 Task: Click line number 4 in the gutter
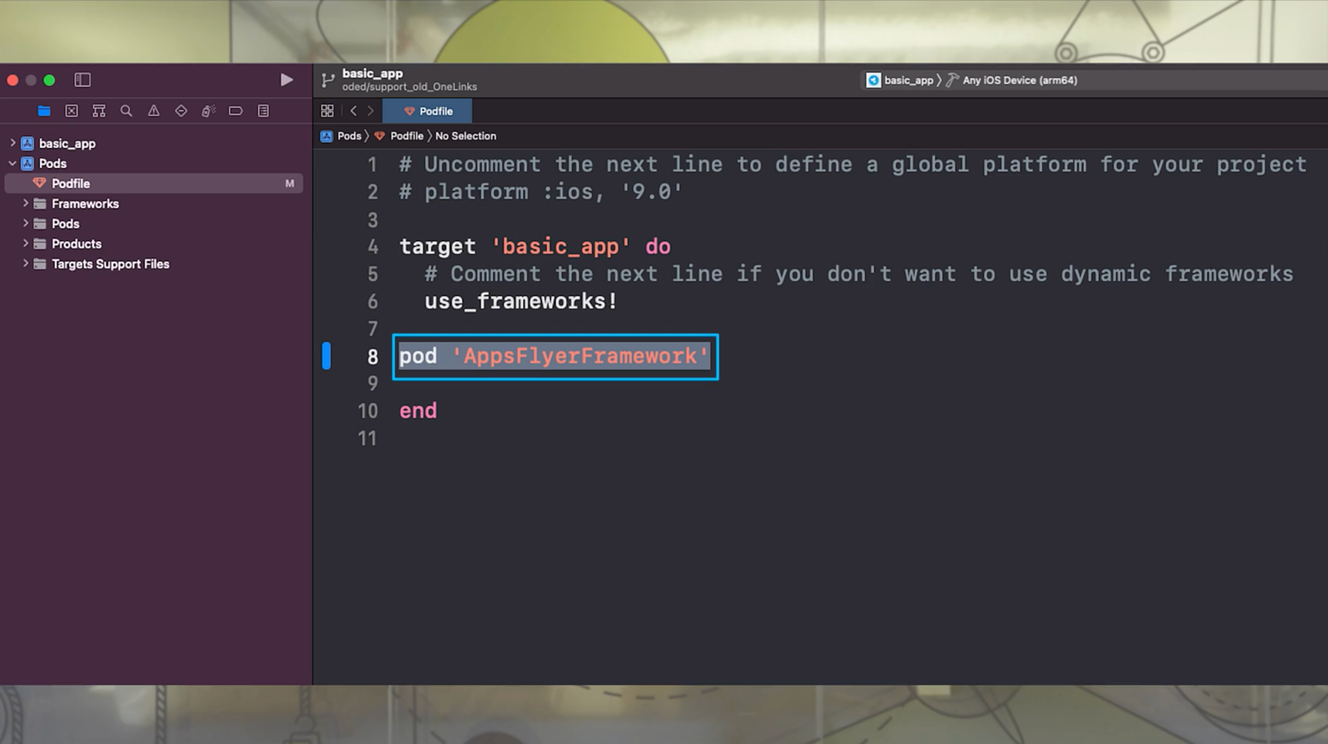pos(373,247)
